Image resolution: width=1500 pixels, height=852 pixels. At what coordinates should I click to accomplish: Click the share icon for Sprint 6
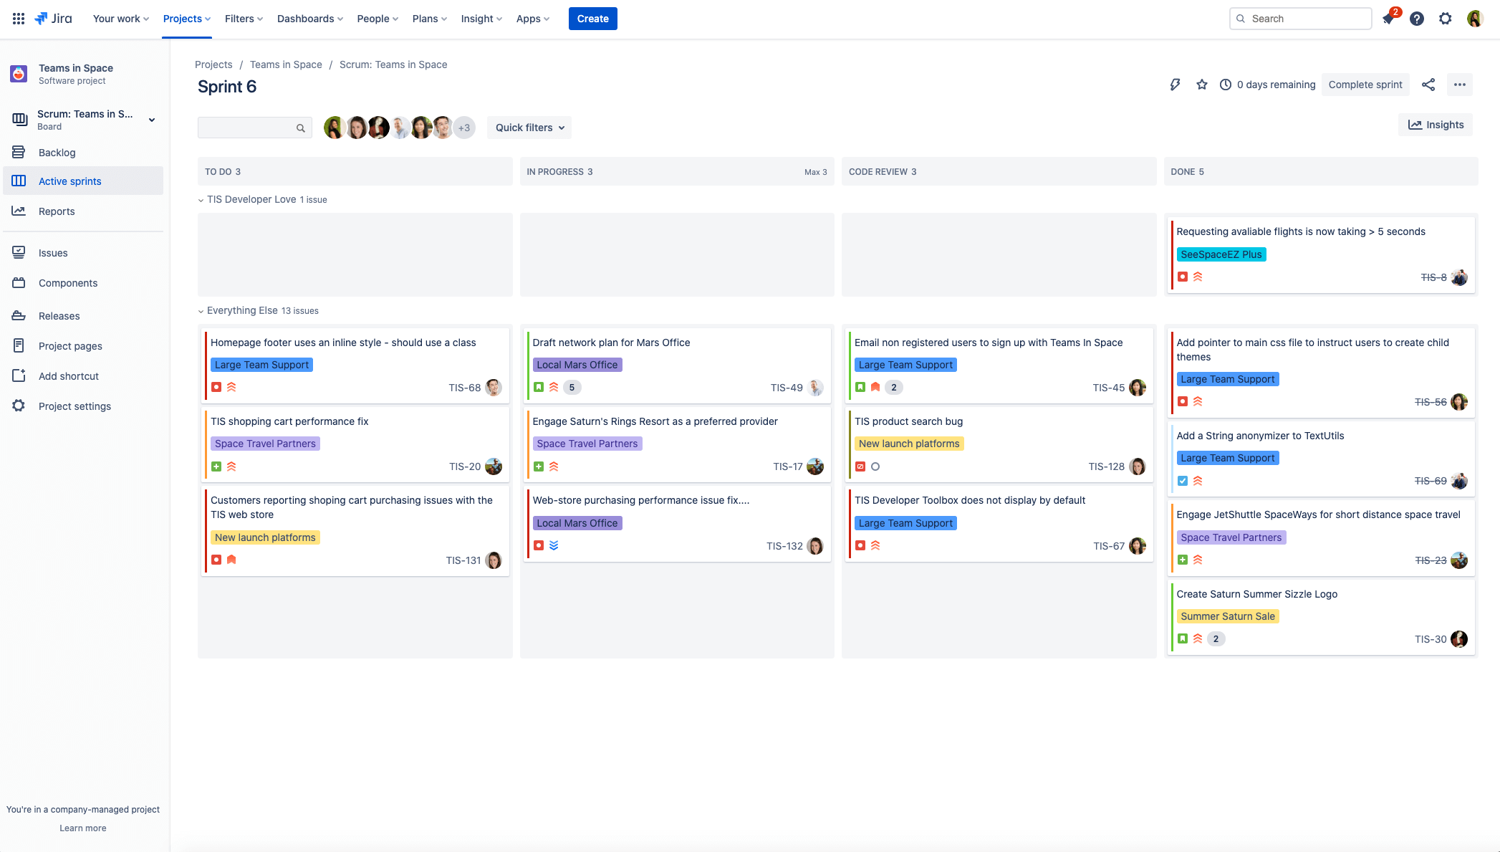point(1429,85)
